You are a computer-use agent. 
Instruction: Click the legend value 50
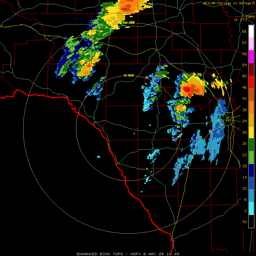coord(244,76)
